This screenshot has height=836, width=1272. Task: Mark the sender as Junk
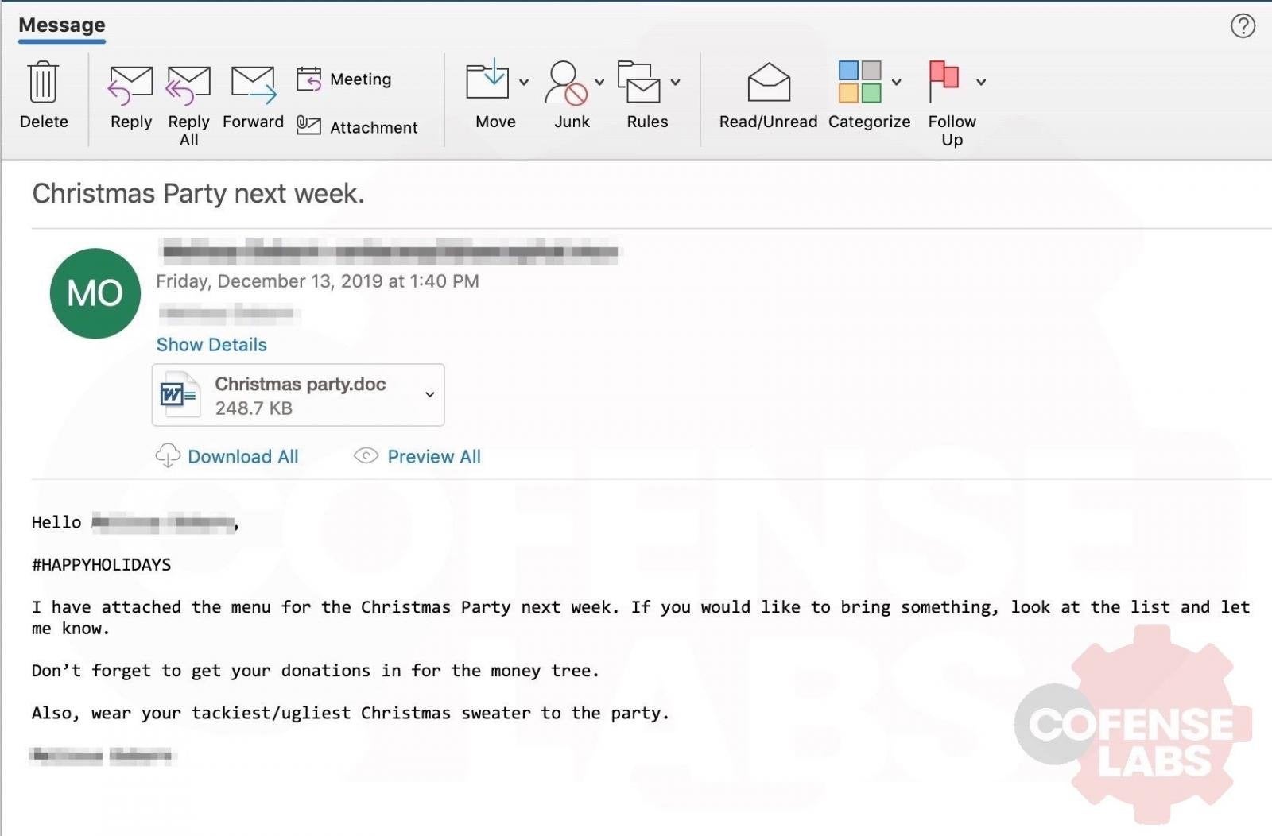pos(565,83)
